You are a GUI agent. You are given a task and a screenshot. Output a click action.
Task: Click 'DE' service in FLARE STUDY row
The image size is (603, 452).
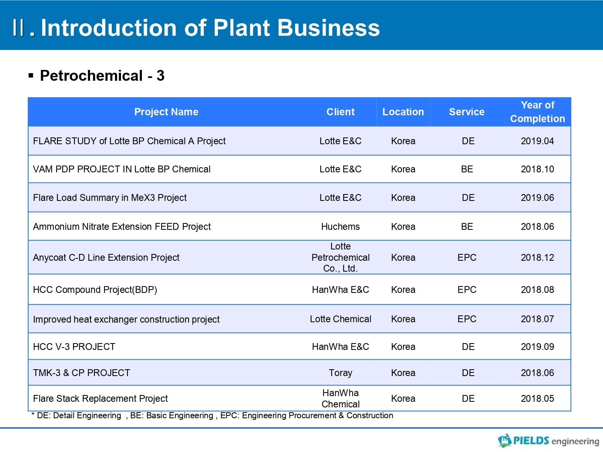[468, 141]
